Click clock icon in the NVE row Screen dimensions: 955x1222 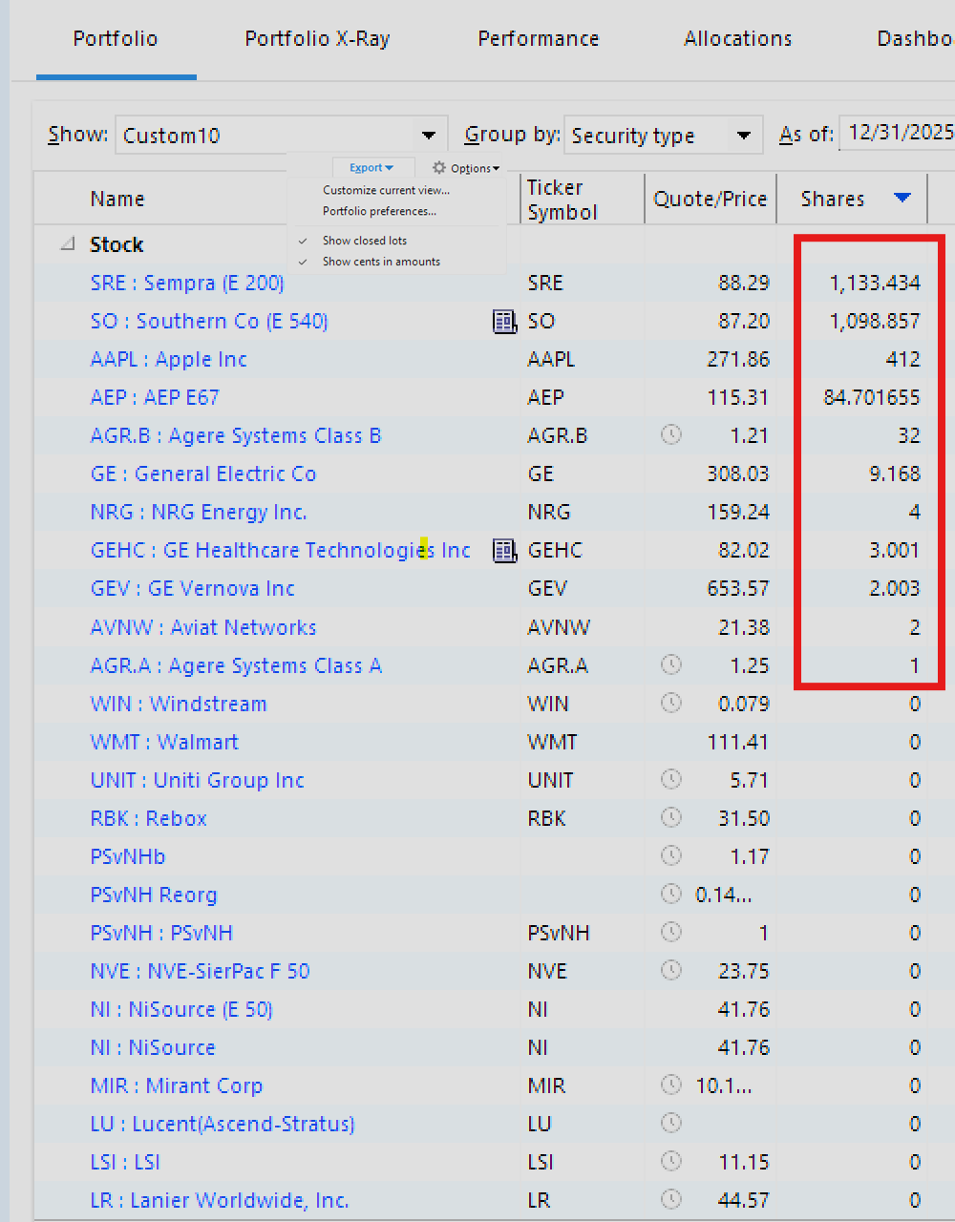coord(671,970)
